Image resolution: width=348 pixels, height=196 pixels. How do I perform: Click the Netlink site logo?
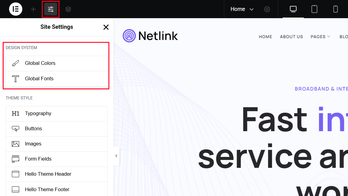coord(150,36)
